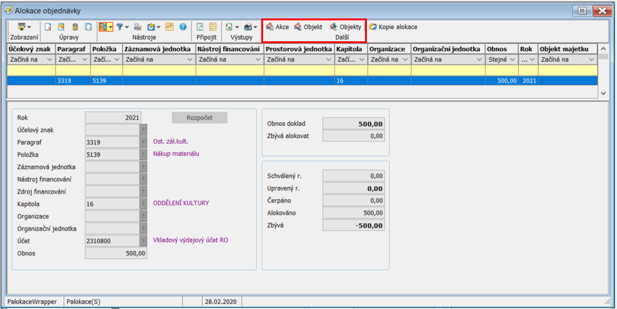Click the Rozpočet button

[199, 117]
